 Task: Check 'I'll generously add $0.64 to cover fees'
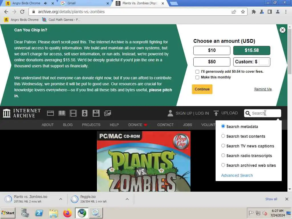click(197, 72)
